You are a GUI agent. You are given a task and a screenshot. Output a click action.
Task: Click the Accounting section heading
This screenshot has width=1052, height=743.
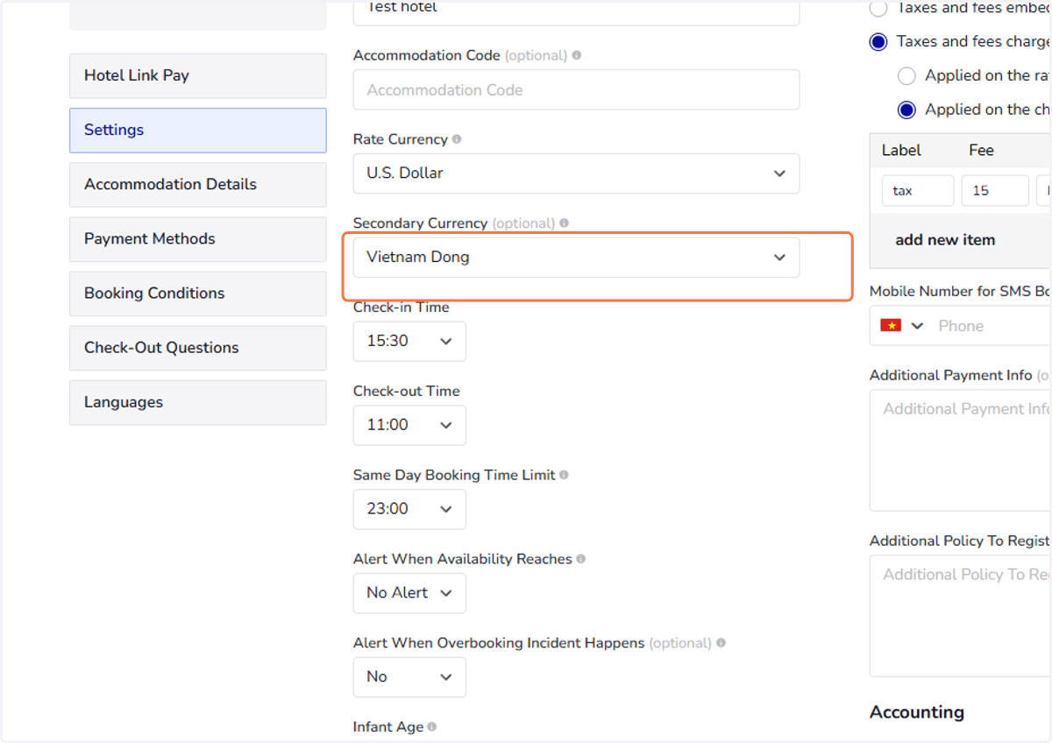[x=917, y=712]
